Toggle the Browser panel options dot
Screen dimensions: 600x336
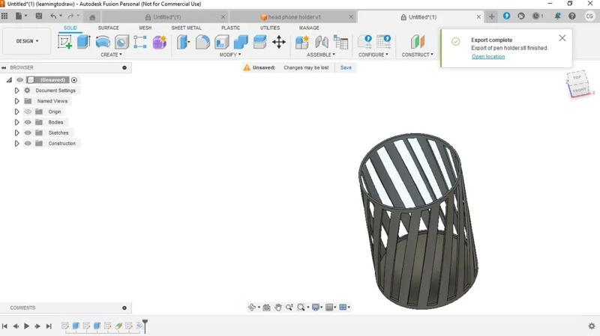click(x=124, y=67)
